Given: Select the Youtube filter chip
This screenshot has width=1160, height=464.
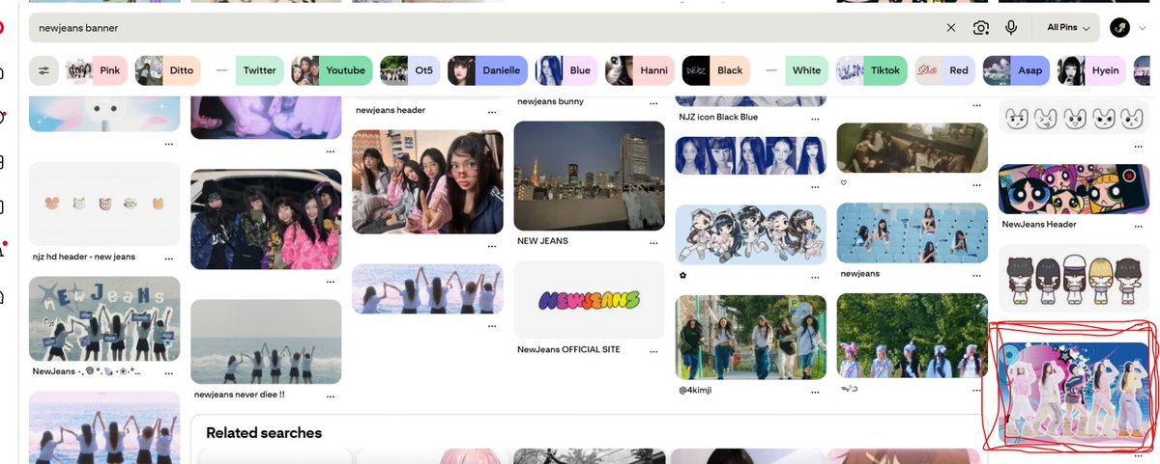Looking at the screenshot, I should 332,70.
